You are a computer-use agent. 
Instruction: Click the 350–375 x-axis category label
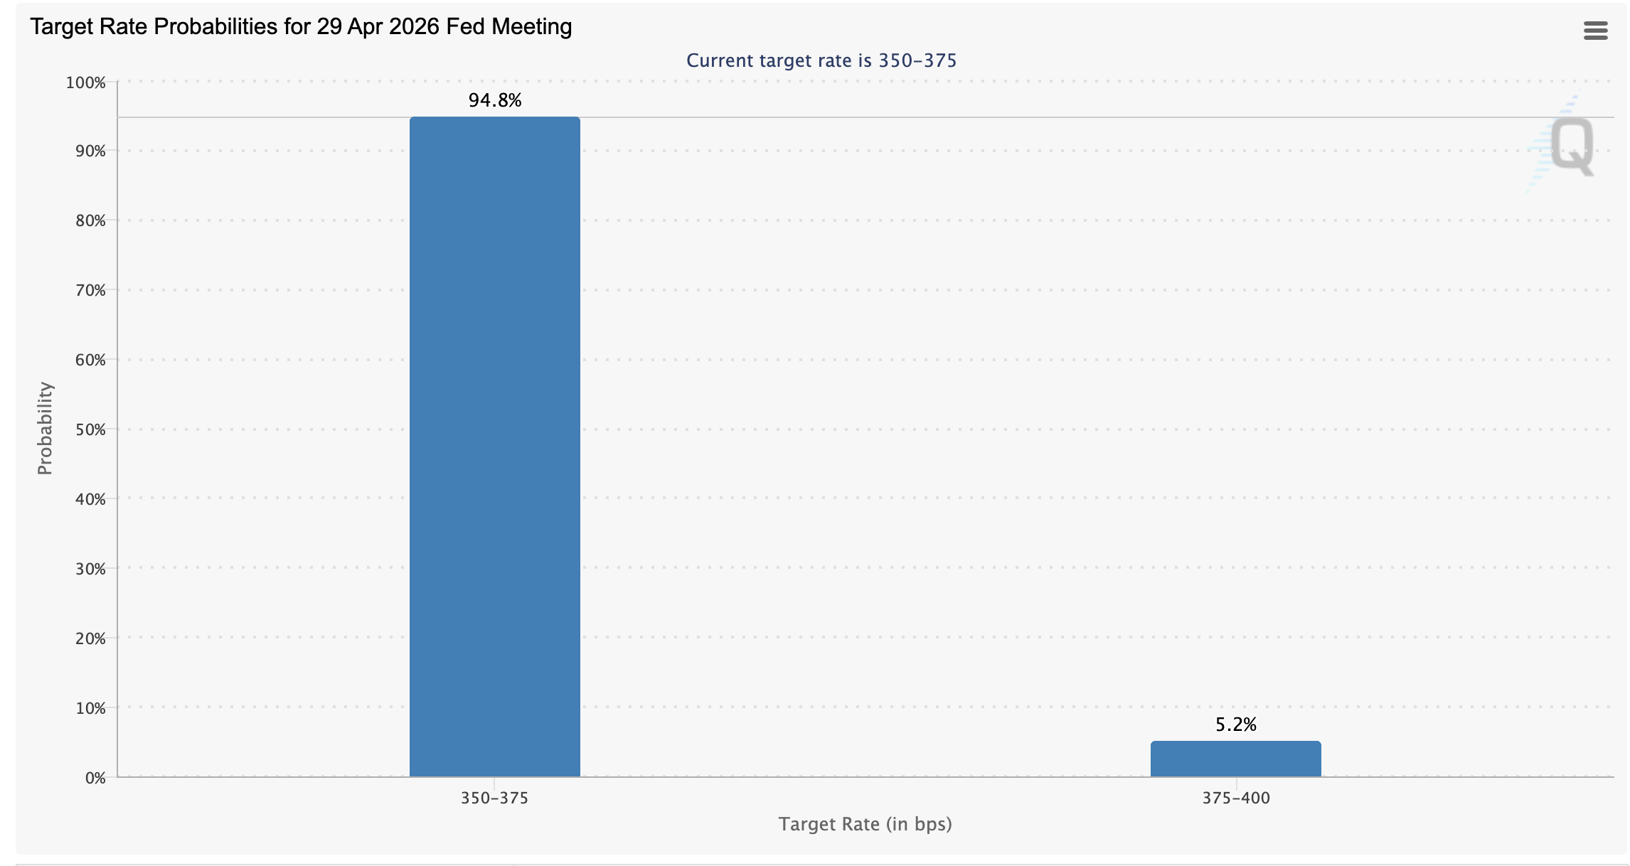point(494,798)
